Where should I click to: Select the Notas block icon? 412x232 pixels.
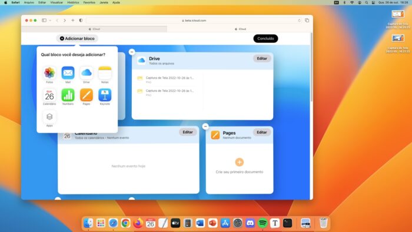[x=105, y=73]
